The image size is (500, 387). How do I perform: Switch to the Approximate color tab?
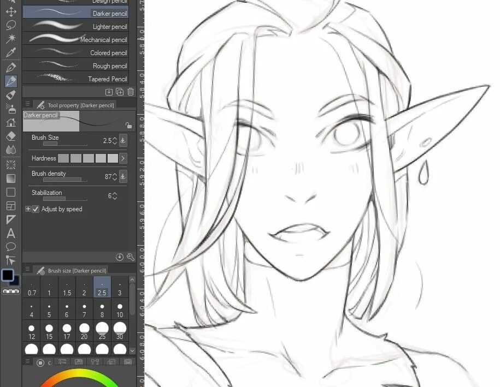[111, 362]
